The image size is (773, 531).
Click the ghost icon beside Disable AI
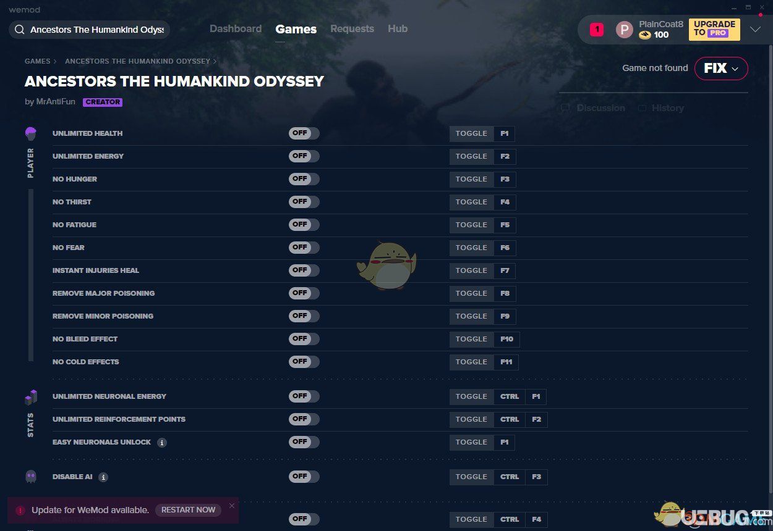(x=31, y=477)
